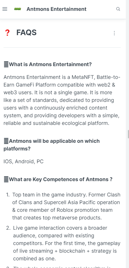This screenshot has height=268, width=129.
Task: Open search with the magnifier icon
Action: point(118,9)
